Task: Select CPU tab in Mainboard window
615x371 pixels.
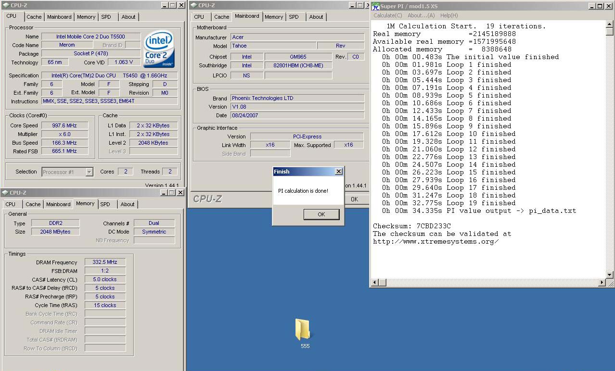Action: 199,17
